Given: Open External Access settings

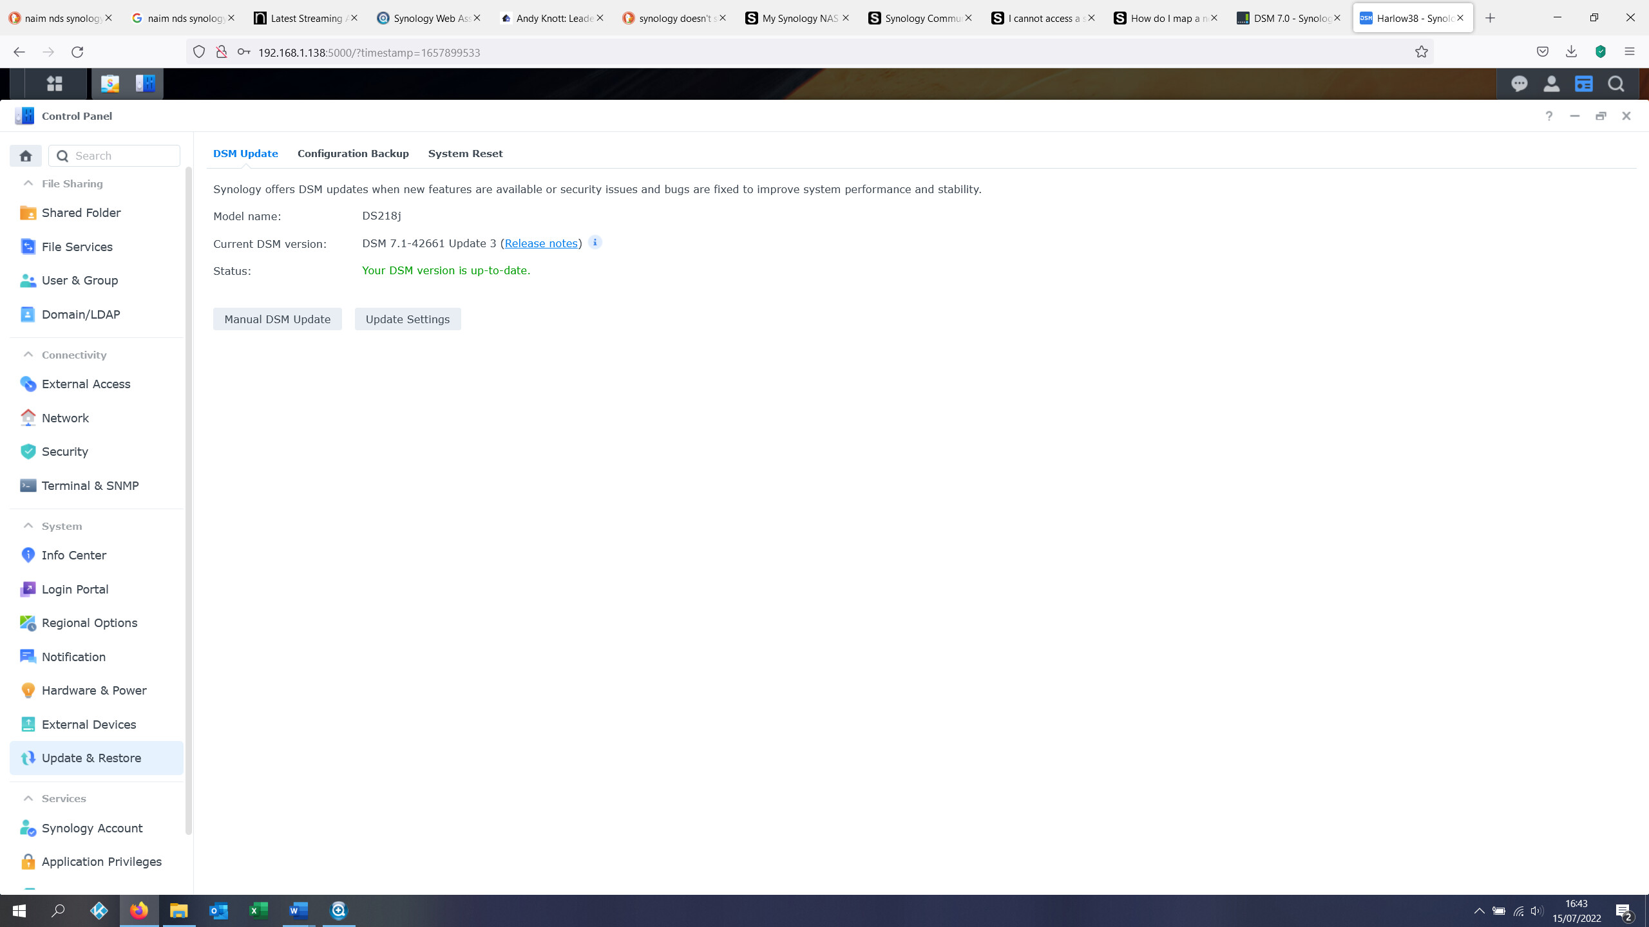Looking at the screenshot, I should click(97, 384).
